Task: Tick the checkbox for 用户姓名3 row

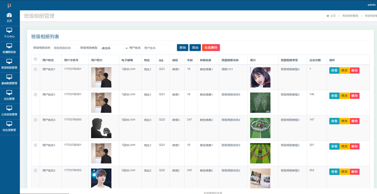Action: (x=36, y=120)
